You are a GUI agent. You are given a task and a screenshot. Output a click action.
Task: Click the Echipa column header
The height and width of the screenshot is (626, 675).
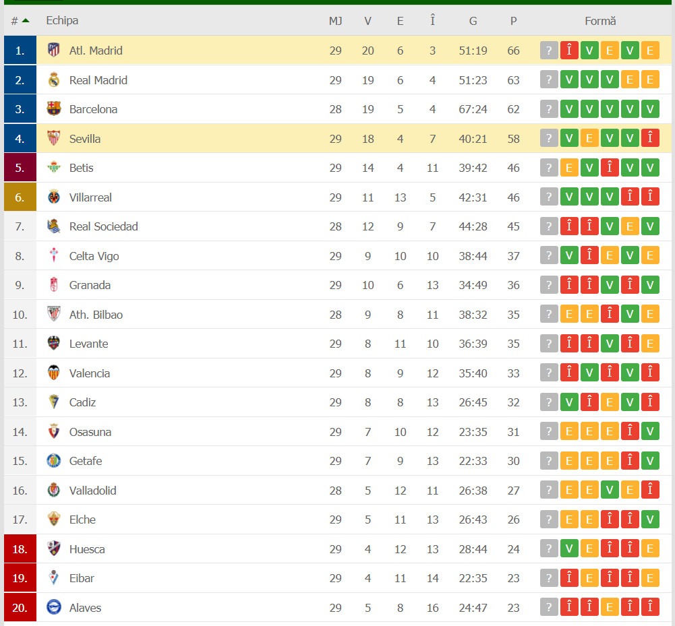62,20
